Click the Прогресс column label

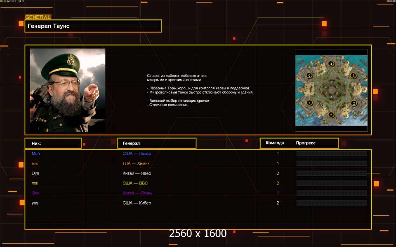(306, 143)
